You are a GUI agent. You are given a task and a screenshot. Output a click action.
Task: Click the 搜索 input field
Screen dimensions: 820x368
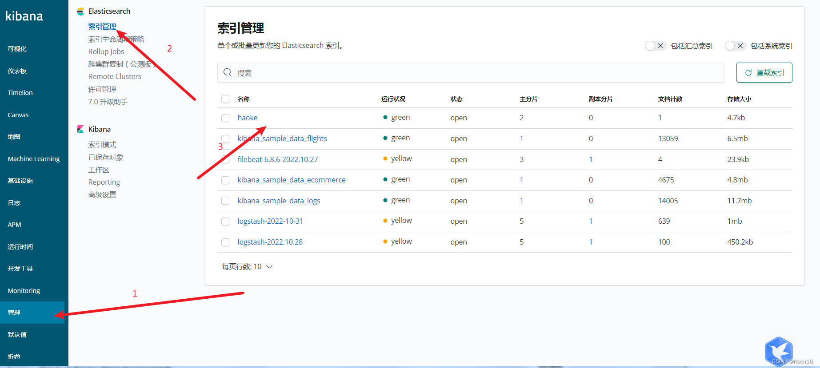pyautogui.click(x=471, y=72)
